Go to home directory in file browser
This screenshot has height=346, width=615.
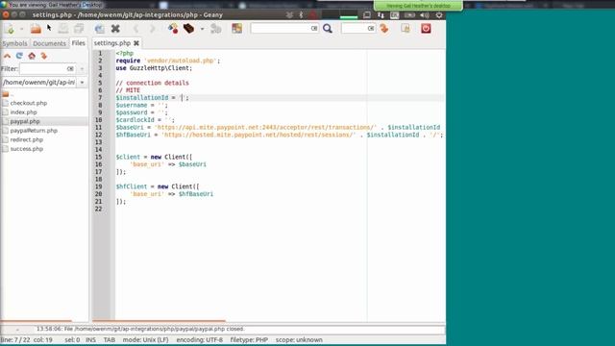pos(32,56)
